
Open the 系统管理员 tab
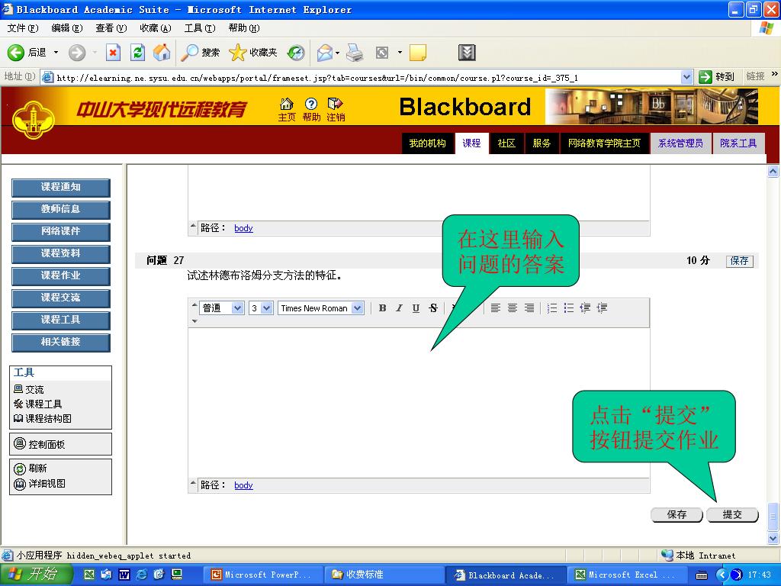pyautogui.click(x=680, y=143)
